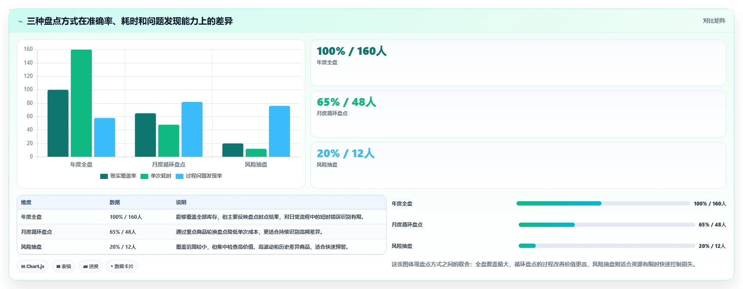The height and width of the screenshot is (289, 743).
Task: Click the 风险抽盘 label beside the progress bar
Action: point(402,246)
